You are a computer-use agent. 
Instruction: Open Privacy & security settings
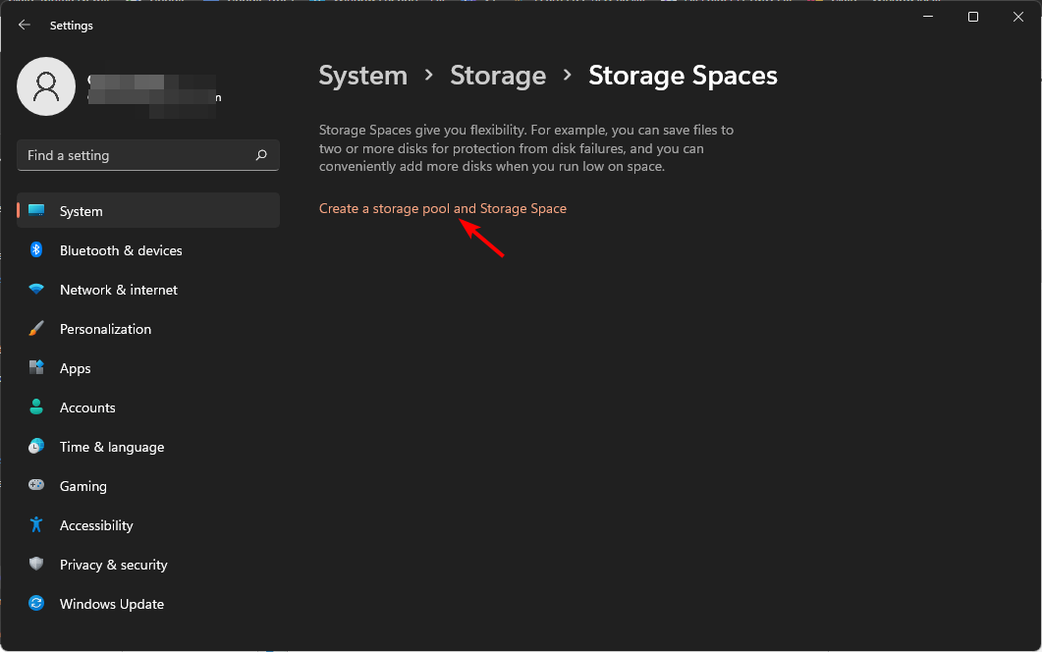pyautogui.click(x=113, y=565)
